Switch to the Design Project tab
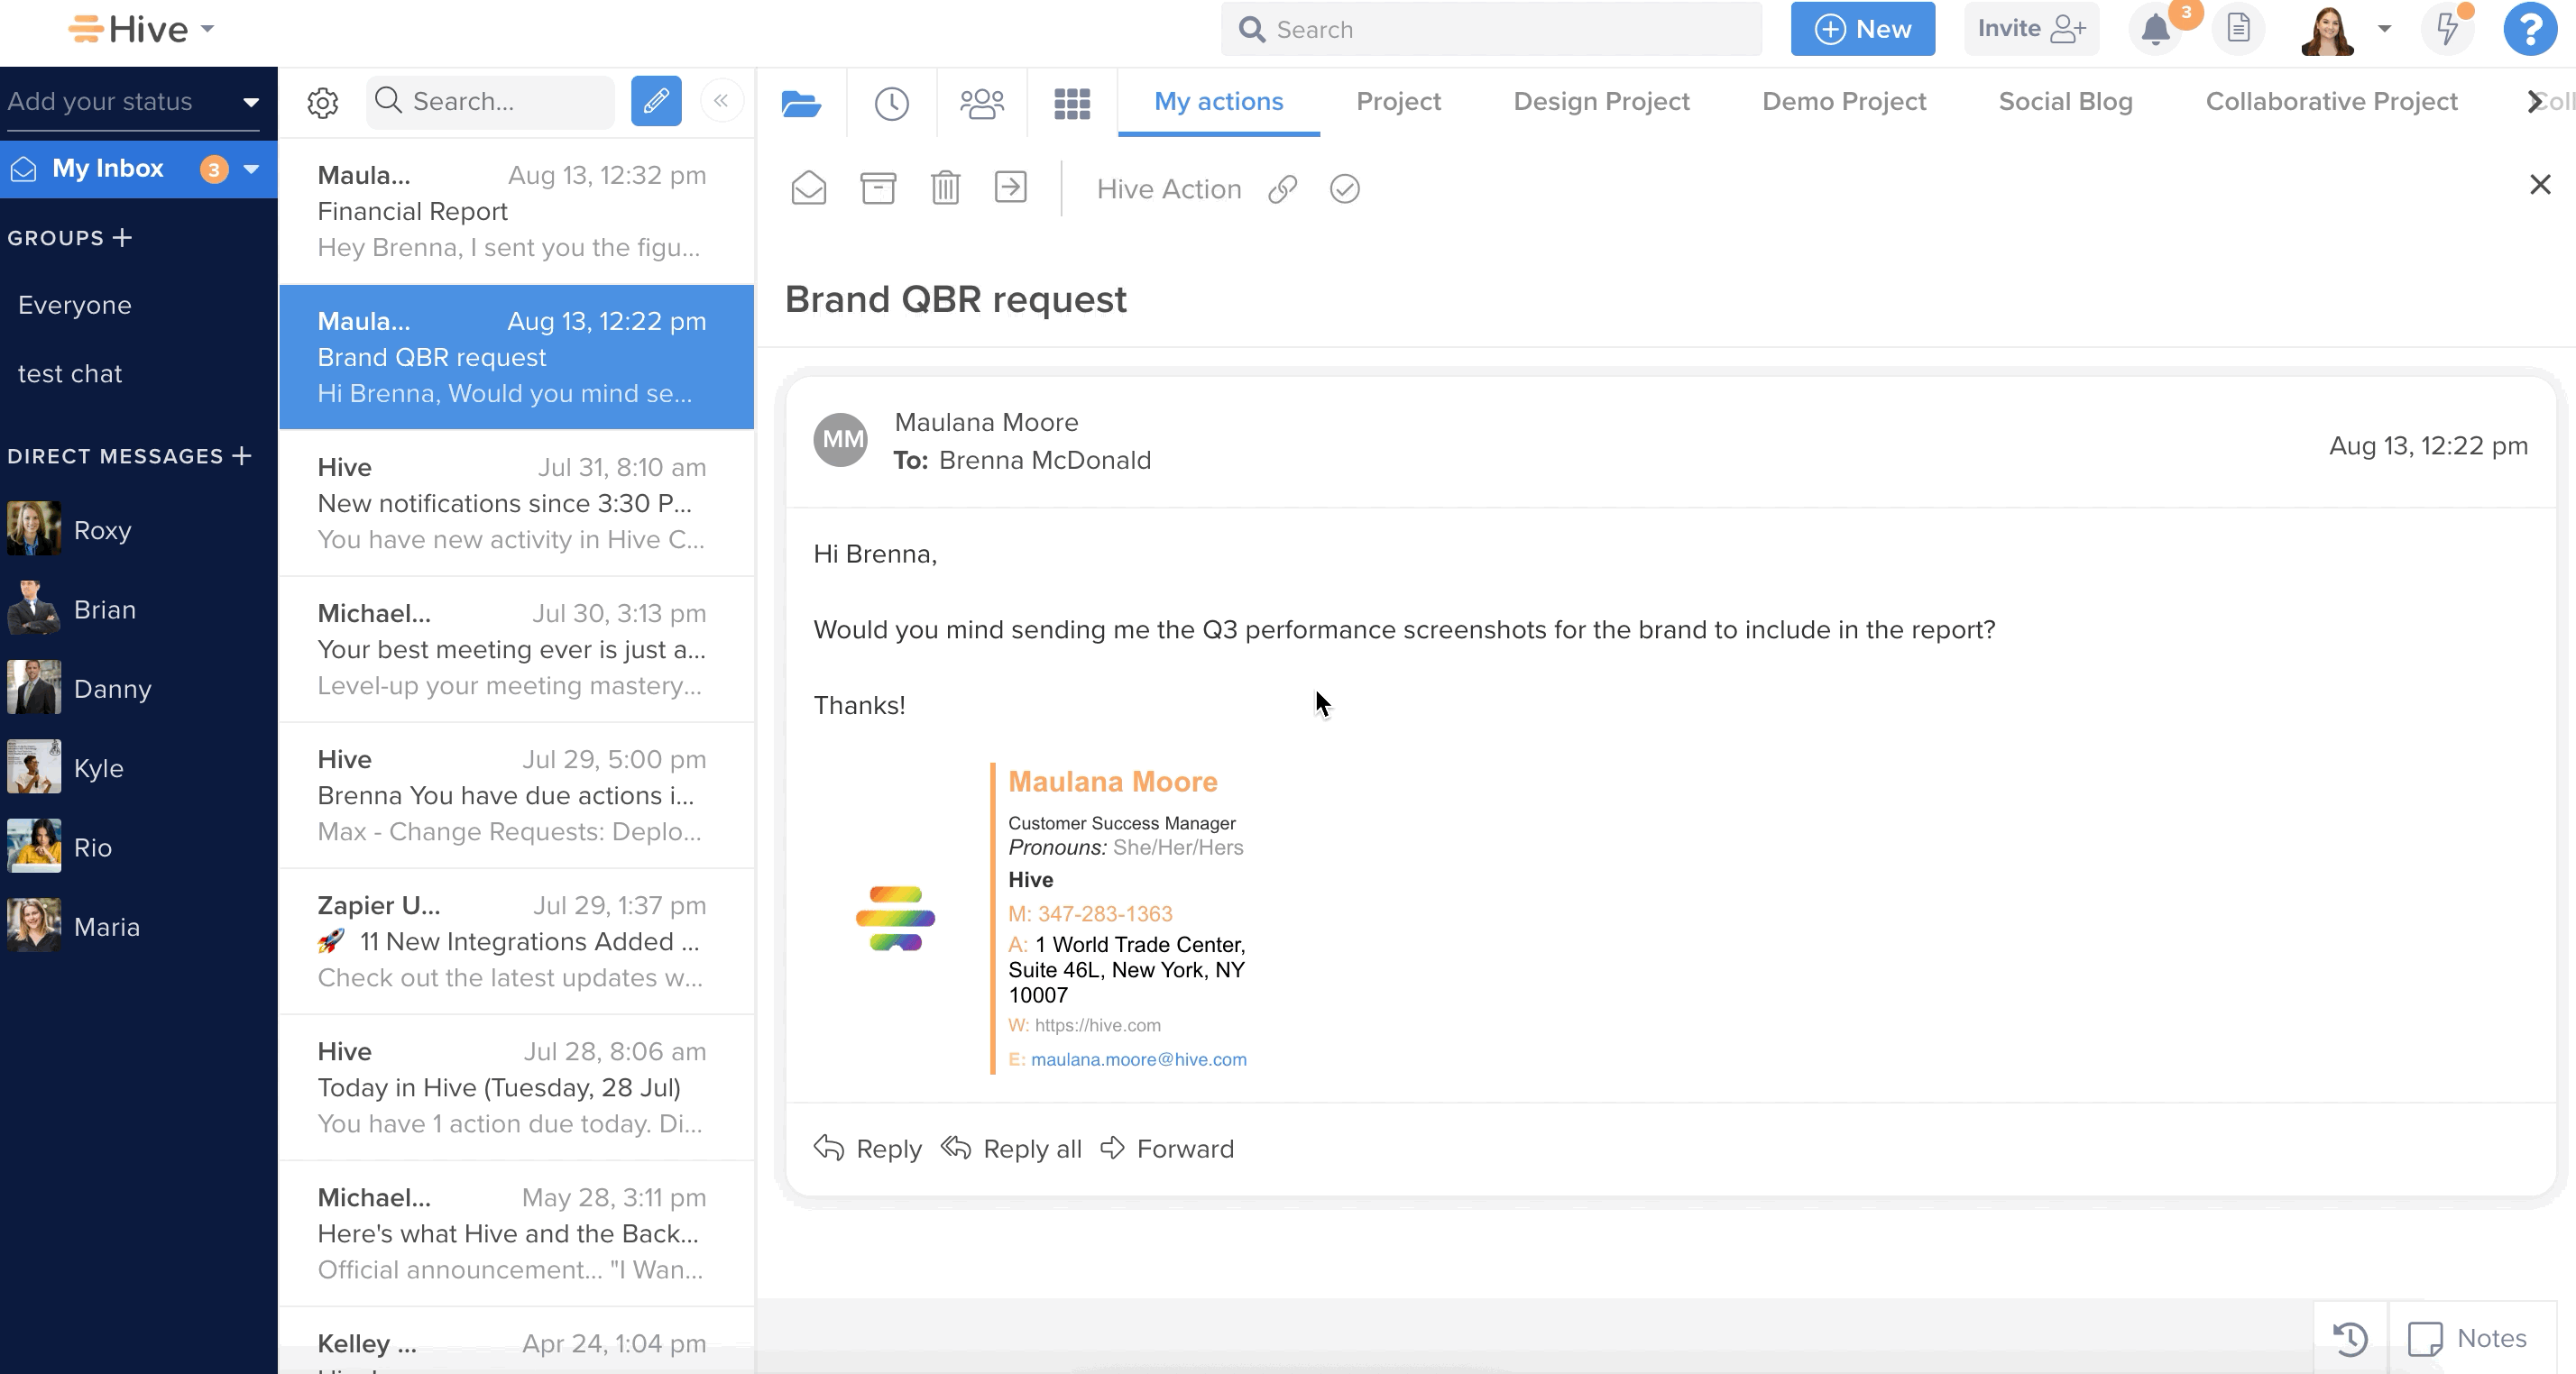Image resolution: width=2576 pixels, height=1374 pixels. pos(1601,101)
